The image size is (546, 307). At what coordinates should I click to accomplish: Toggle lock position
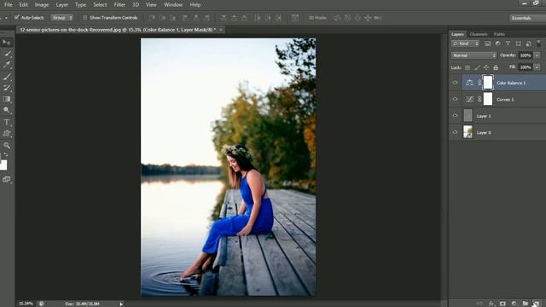(486, 67)
